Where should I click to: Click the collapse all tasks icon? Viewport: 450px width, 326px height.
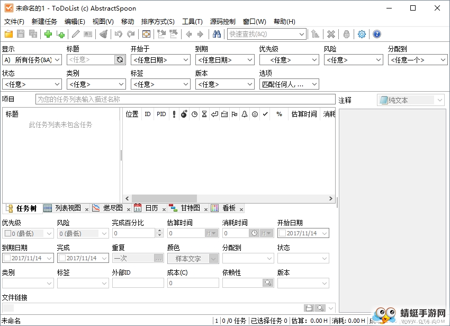[174, 34]
